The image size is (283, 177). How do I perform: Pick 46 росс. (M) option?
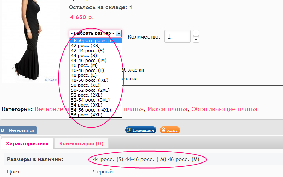click(84, 65)
